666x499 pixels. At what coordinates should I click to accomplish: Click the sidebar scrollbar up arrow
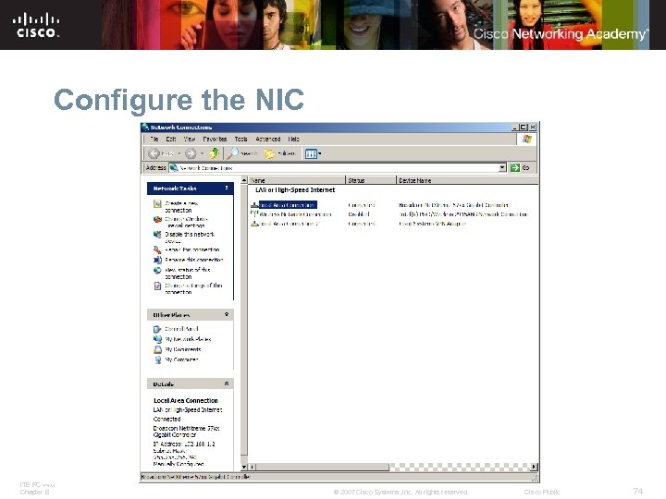(x=244, y=180)
